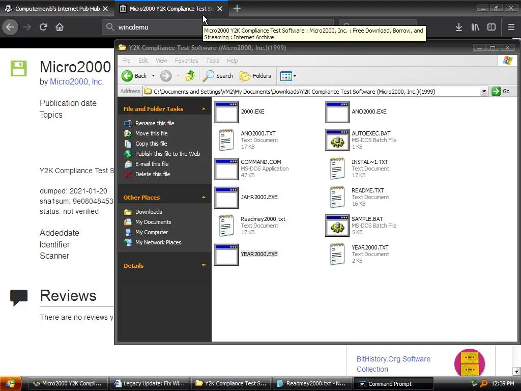Open the browser hamburger menu

point(511,27)
